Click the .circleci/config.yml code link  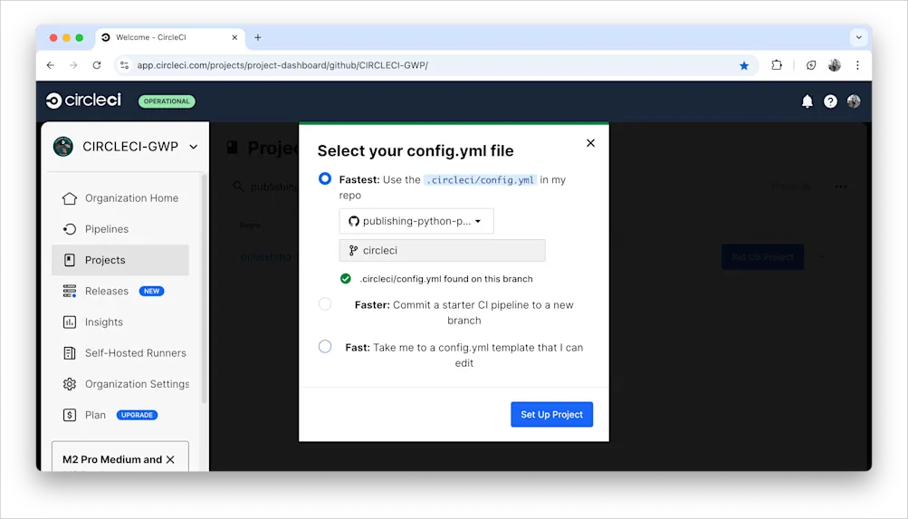480,179
